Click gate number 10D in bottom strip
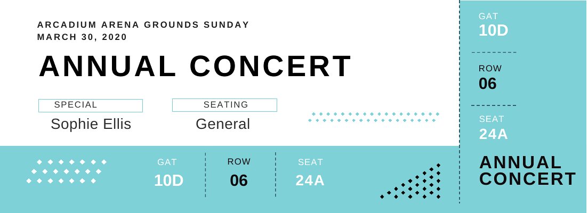The width and height of the screenshot is (588, 213). pyautogui.click(x=168, y=181)
